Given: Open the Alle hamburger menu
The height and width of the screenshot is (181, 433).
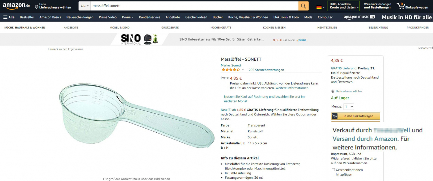Looking at the screenshot, I should [9, 17].
